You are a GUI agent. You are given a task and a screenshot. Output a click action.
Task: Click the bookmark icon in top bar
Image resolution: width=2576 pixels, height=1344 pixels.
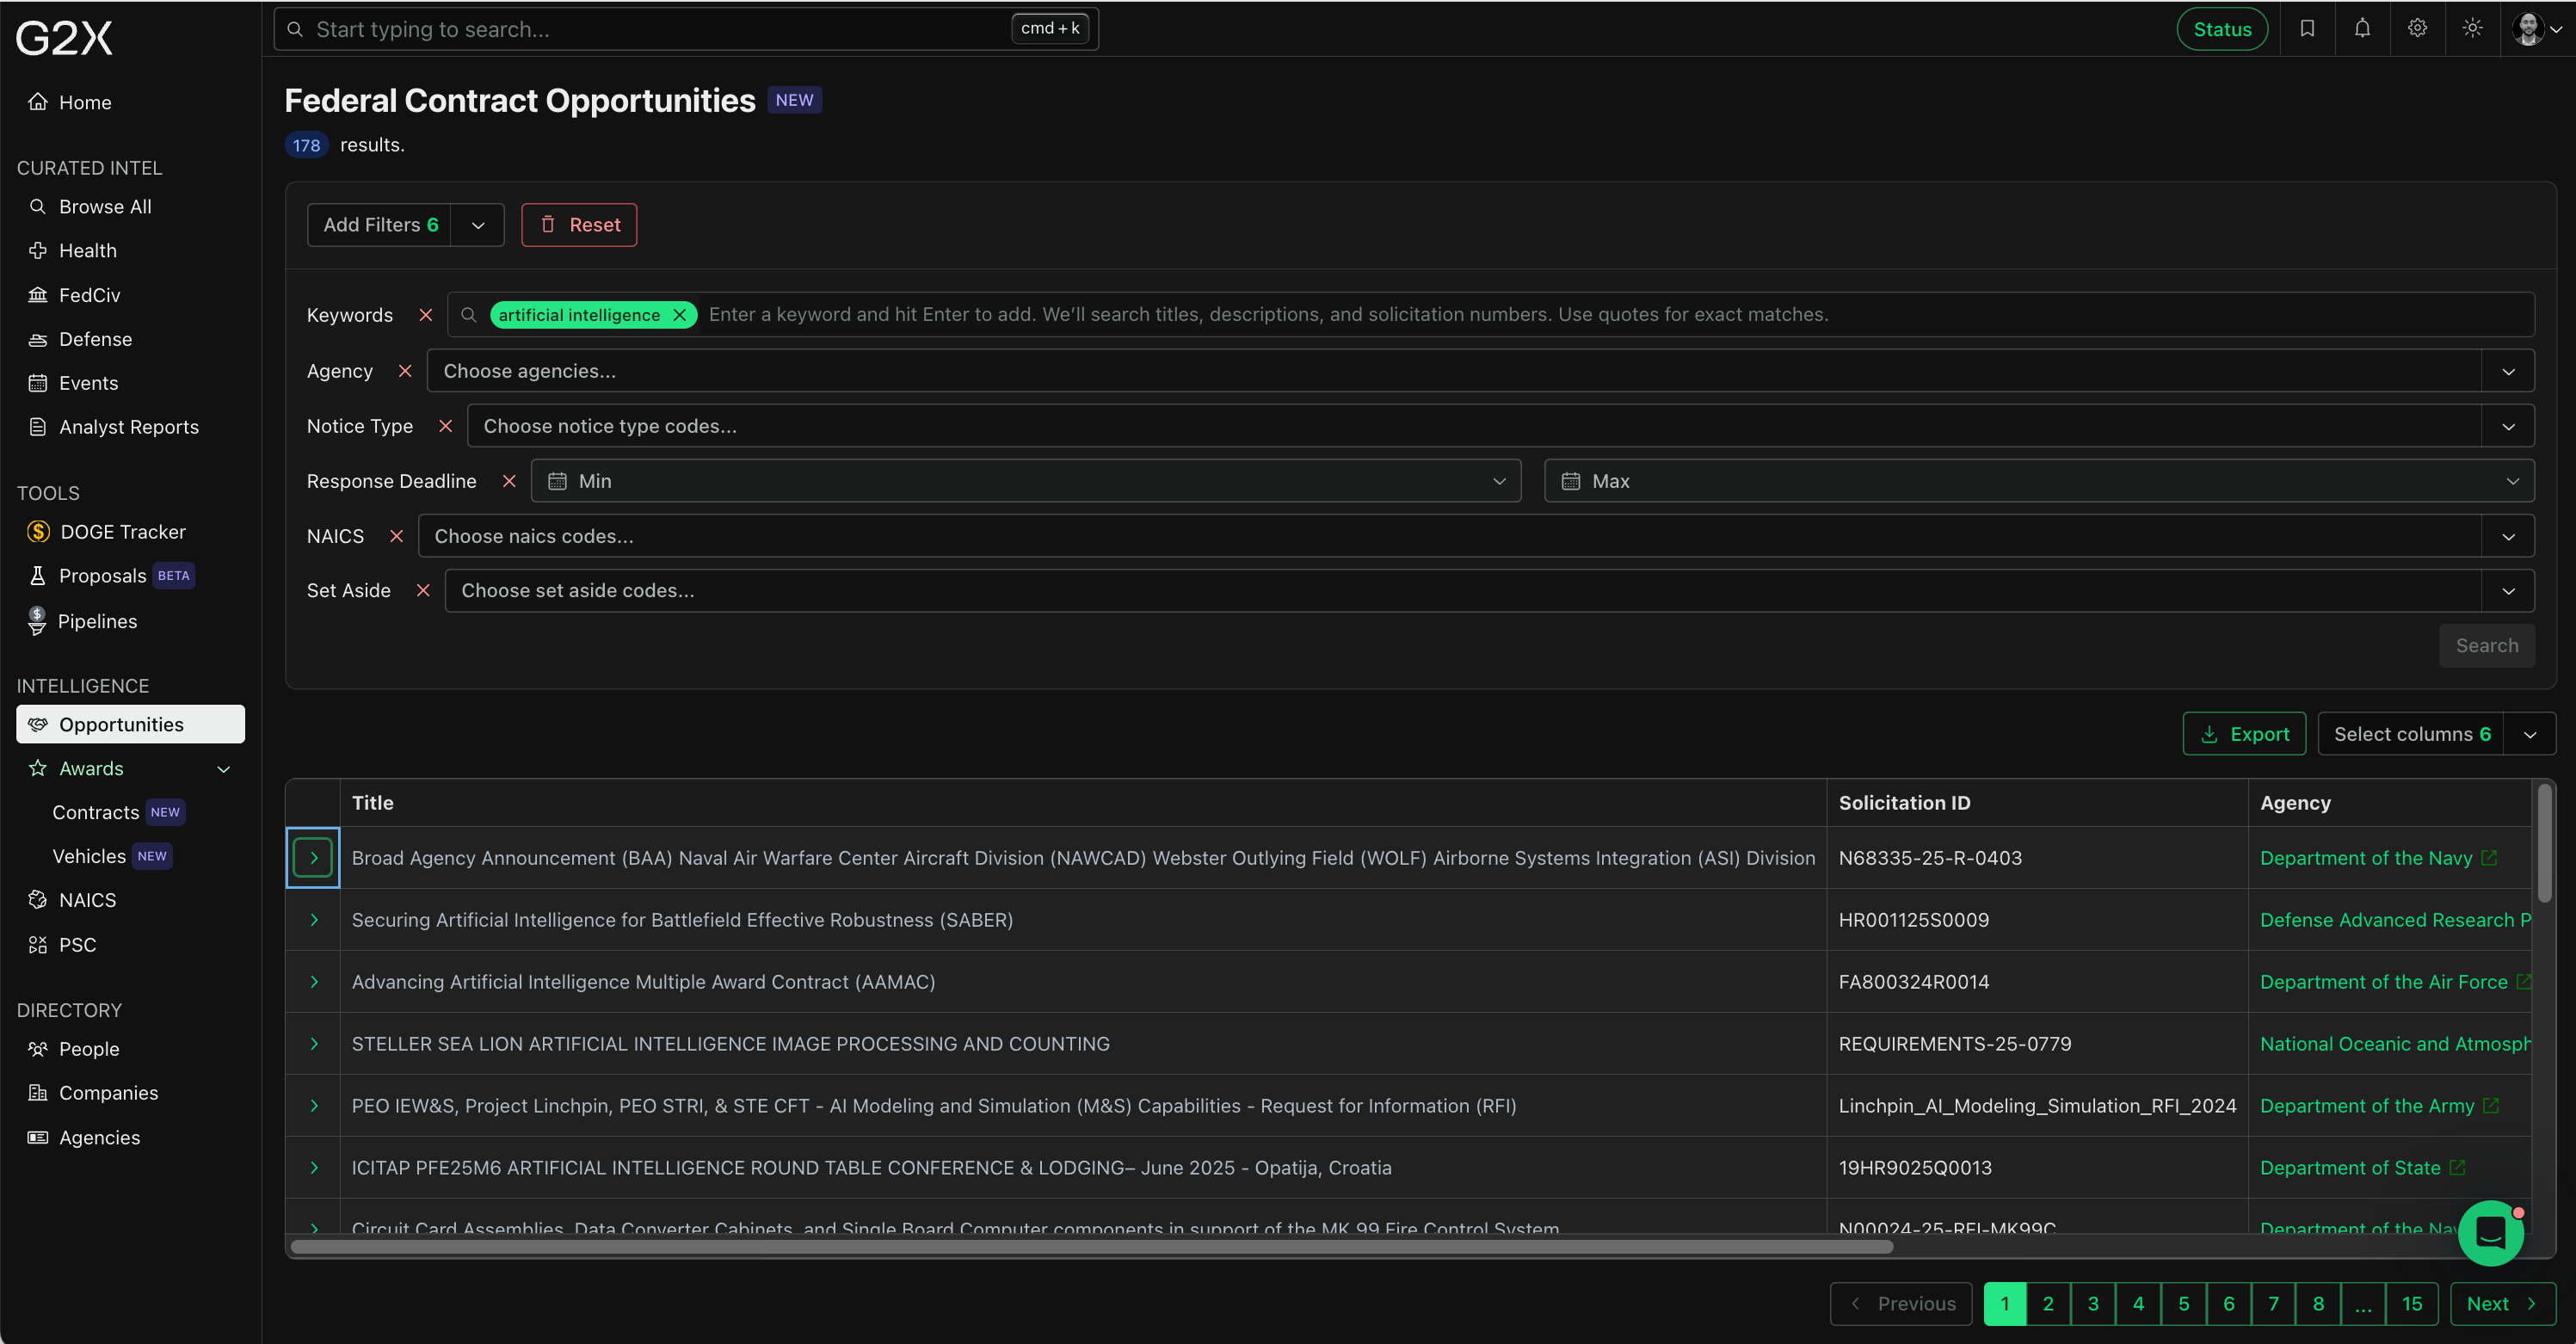(2307, 29)
